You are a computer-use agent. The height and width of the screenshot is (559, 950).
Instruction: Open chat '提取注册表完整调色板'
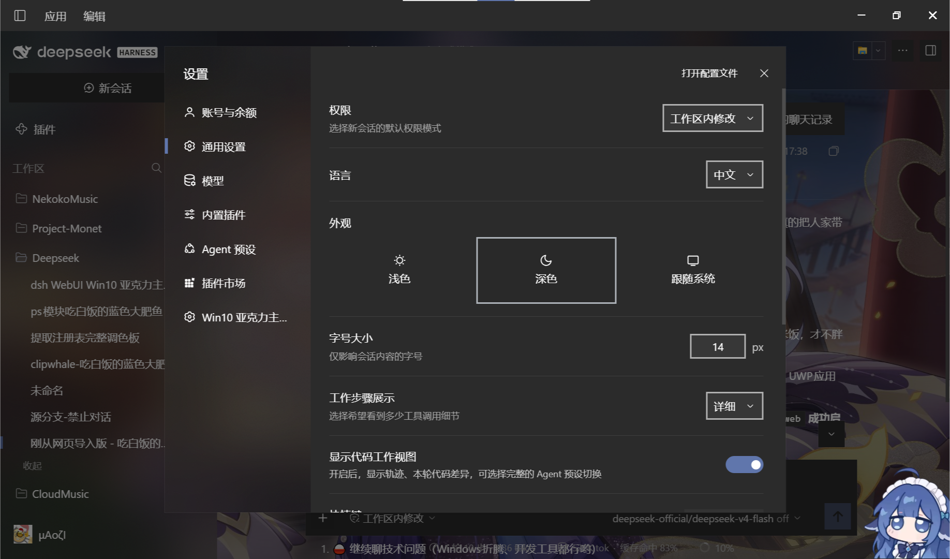point(85,337)
